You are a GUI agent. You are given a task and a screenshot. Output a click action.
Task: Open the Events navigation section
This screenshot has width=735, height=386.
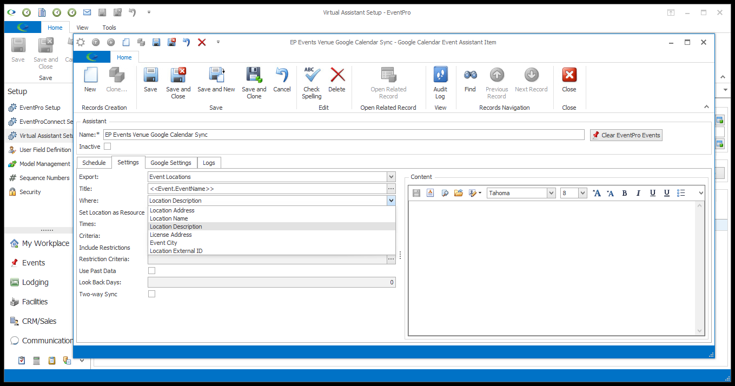click(34, 263)
